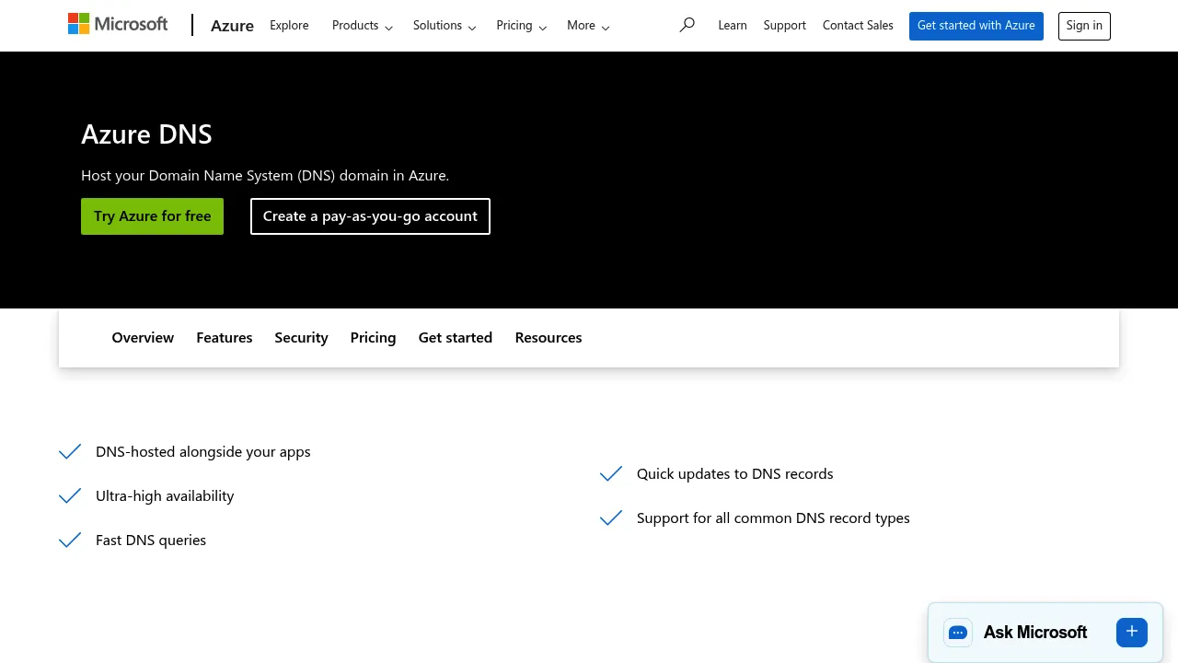The image size is (1178, 663).
Task: Open the Explore link
Action: pos(289,26)
